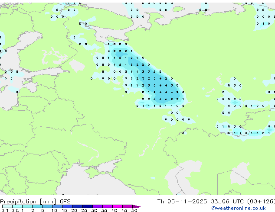Click the '0.1' legend scale label
Screen dimensions: 275x212
click(x=5, y=210)
